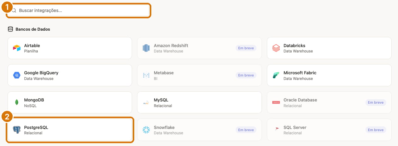Open the Amazon Redshift card
Image resolution: width=398 pixels, height=146 pixels.
pos(199,48)
